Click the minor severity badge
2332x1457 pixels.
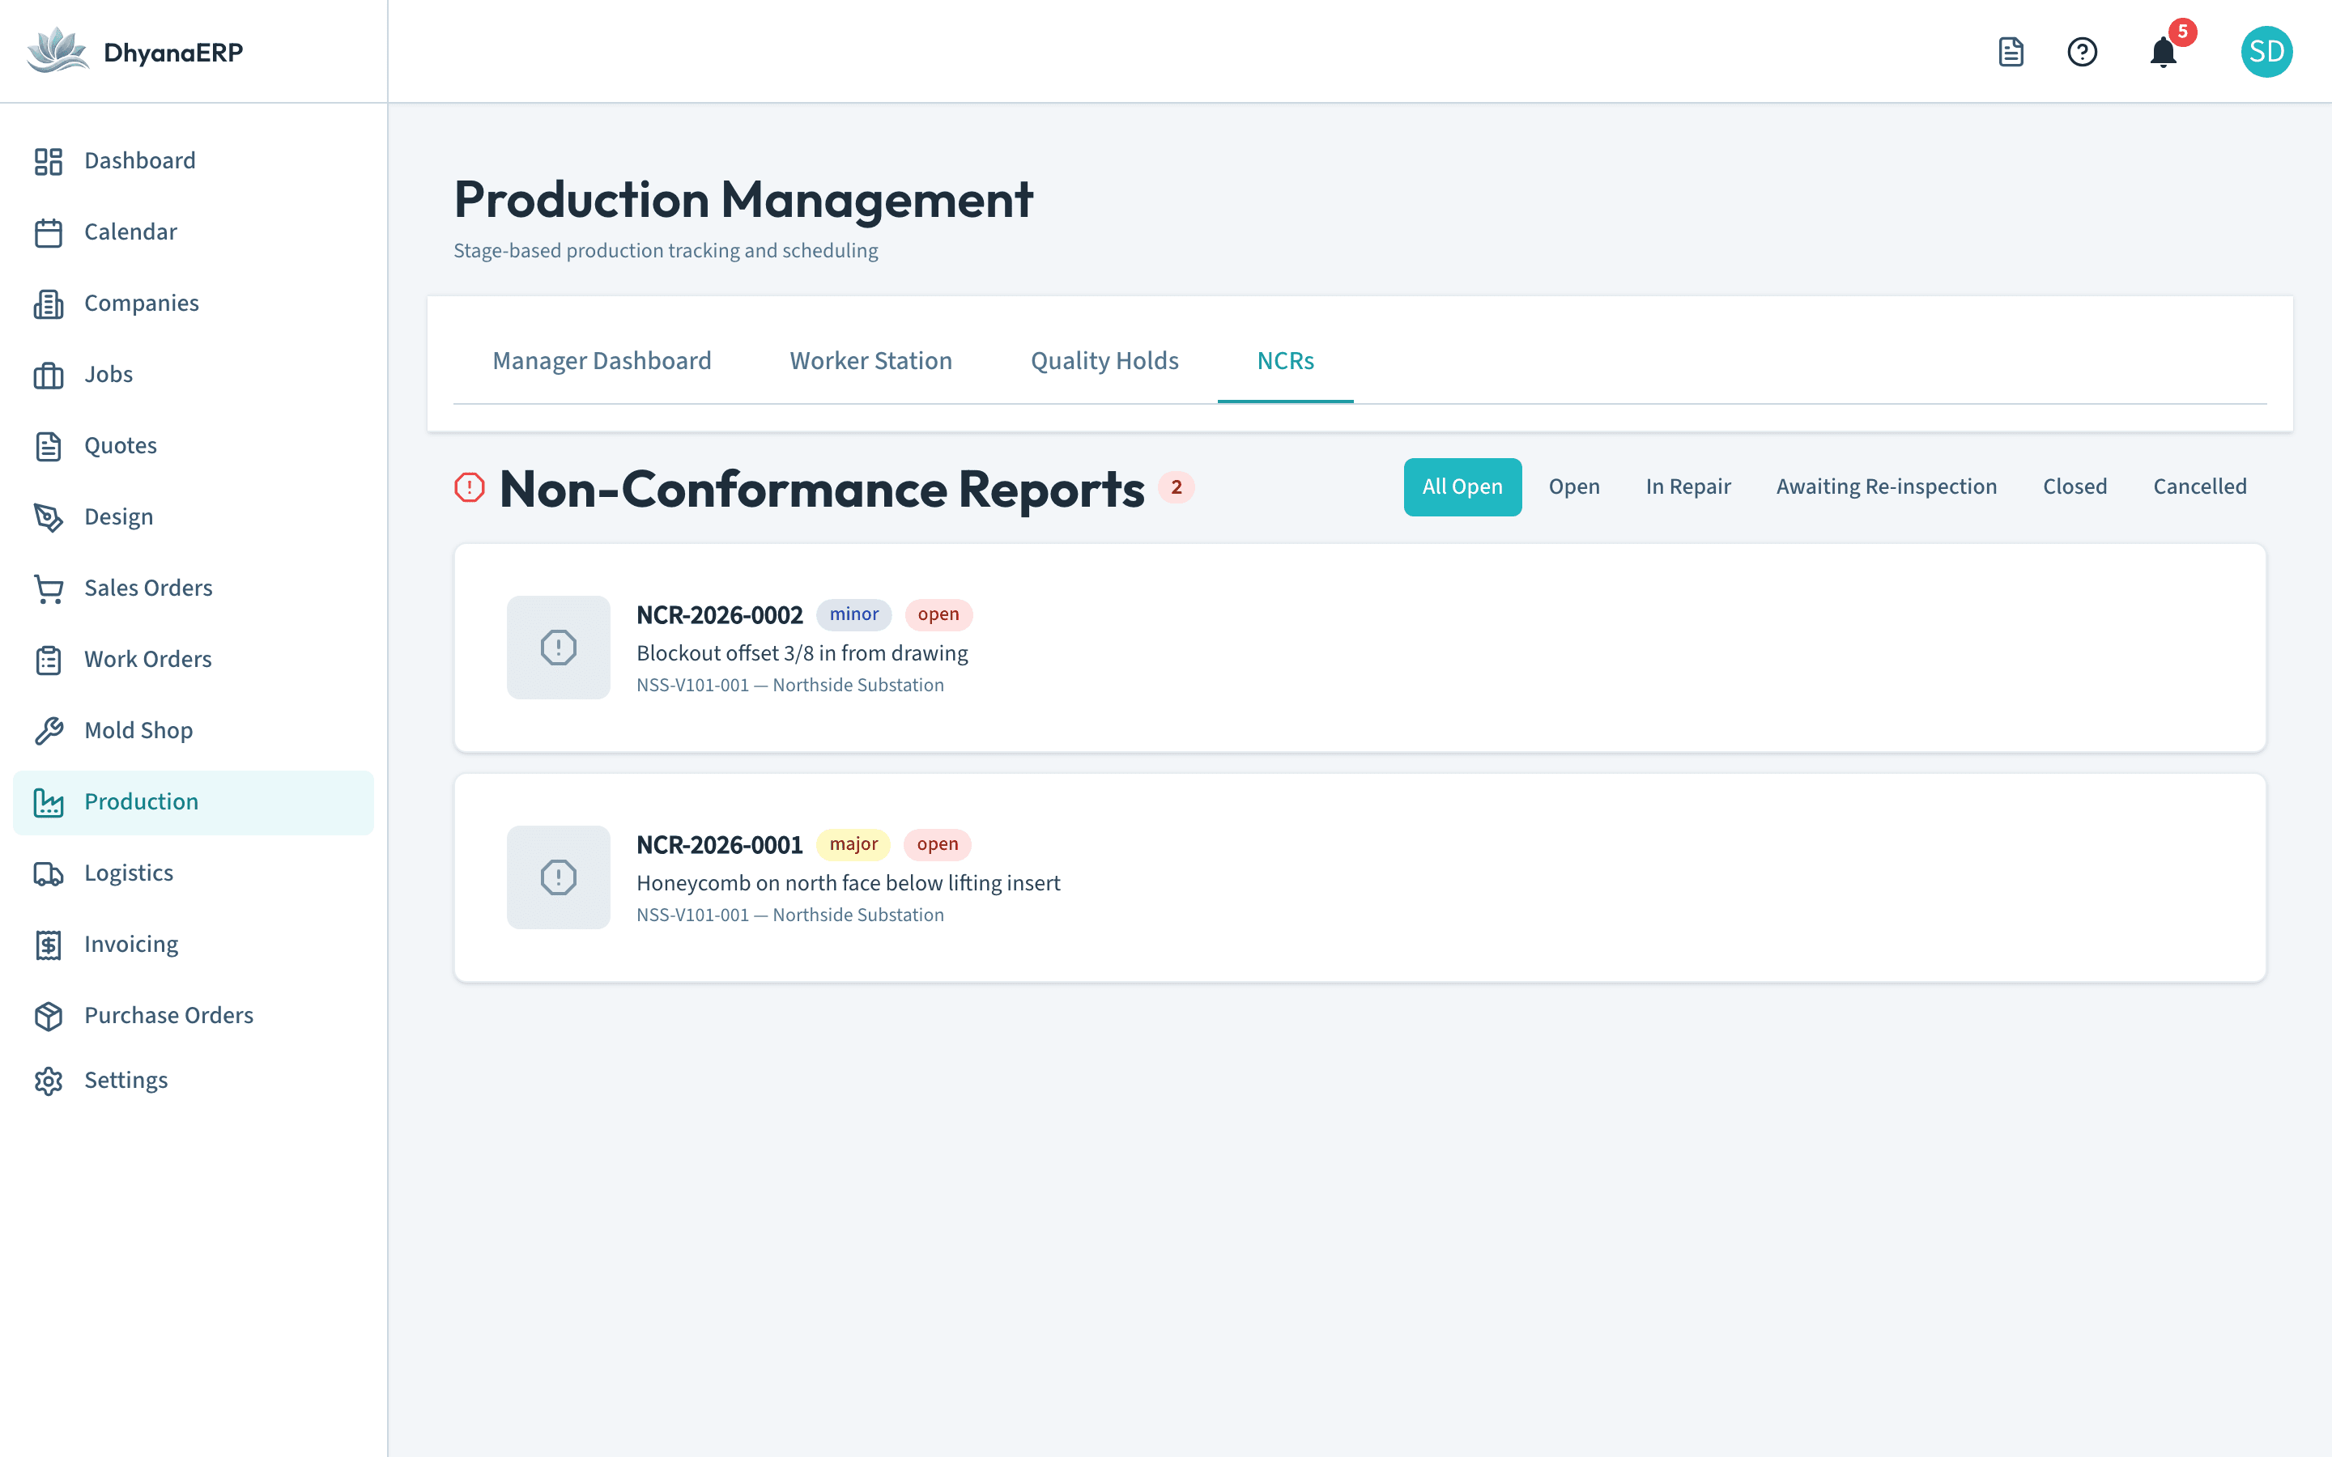point(853,615)
